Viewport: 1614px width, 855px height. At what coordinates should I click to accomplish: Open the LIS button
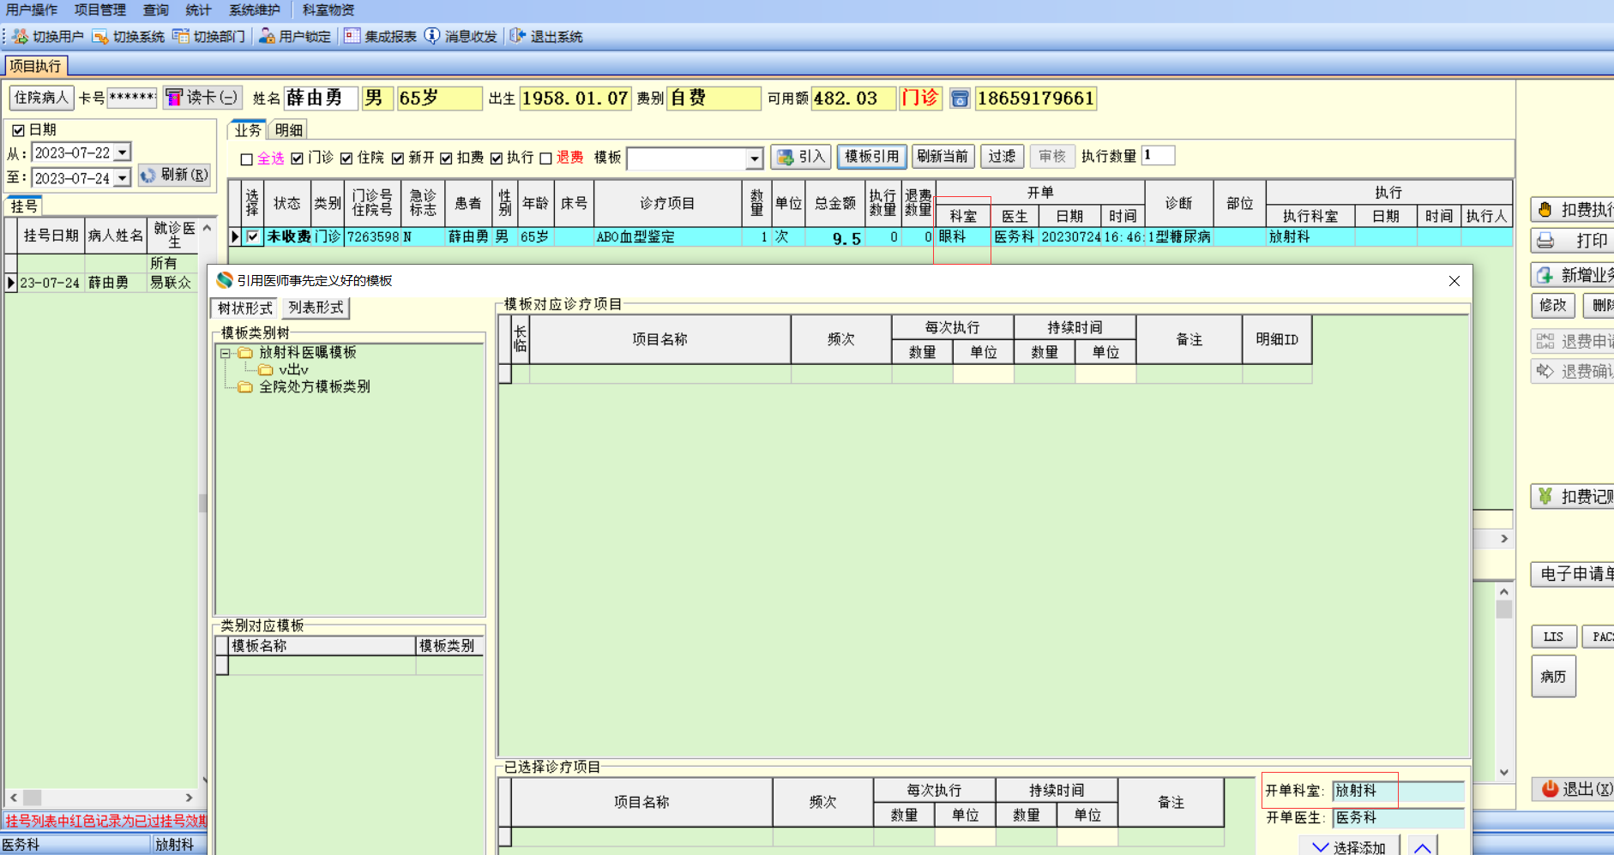(x=1553, y=637)
